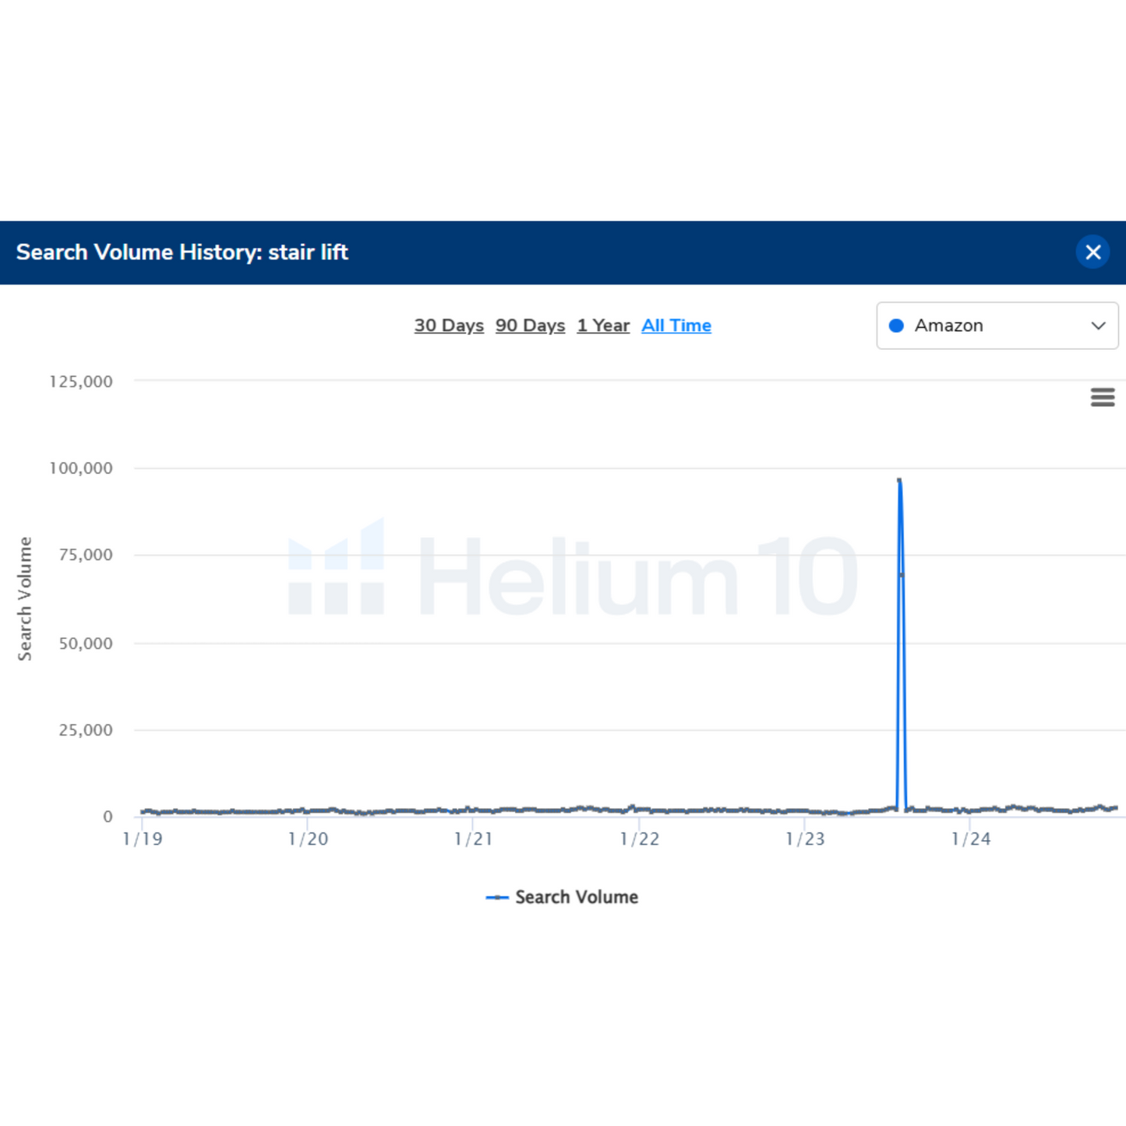Toggle the Search Volume legend series
Screen dimensions: 1126x1126
tap(562, 898)
